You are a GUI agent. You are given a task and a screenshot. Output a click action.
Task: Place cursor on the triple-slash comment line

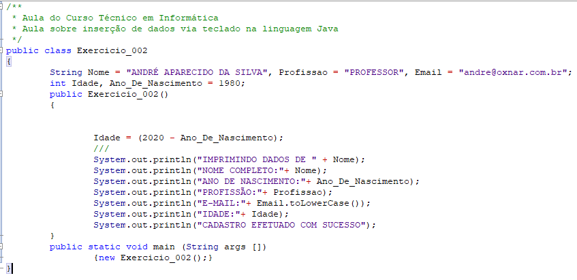(102, 149)
